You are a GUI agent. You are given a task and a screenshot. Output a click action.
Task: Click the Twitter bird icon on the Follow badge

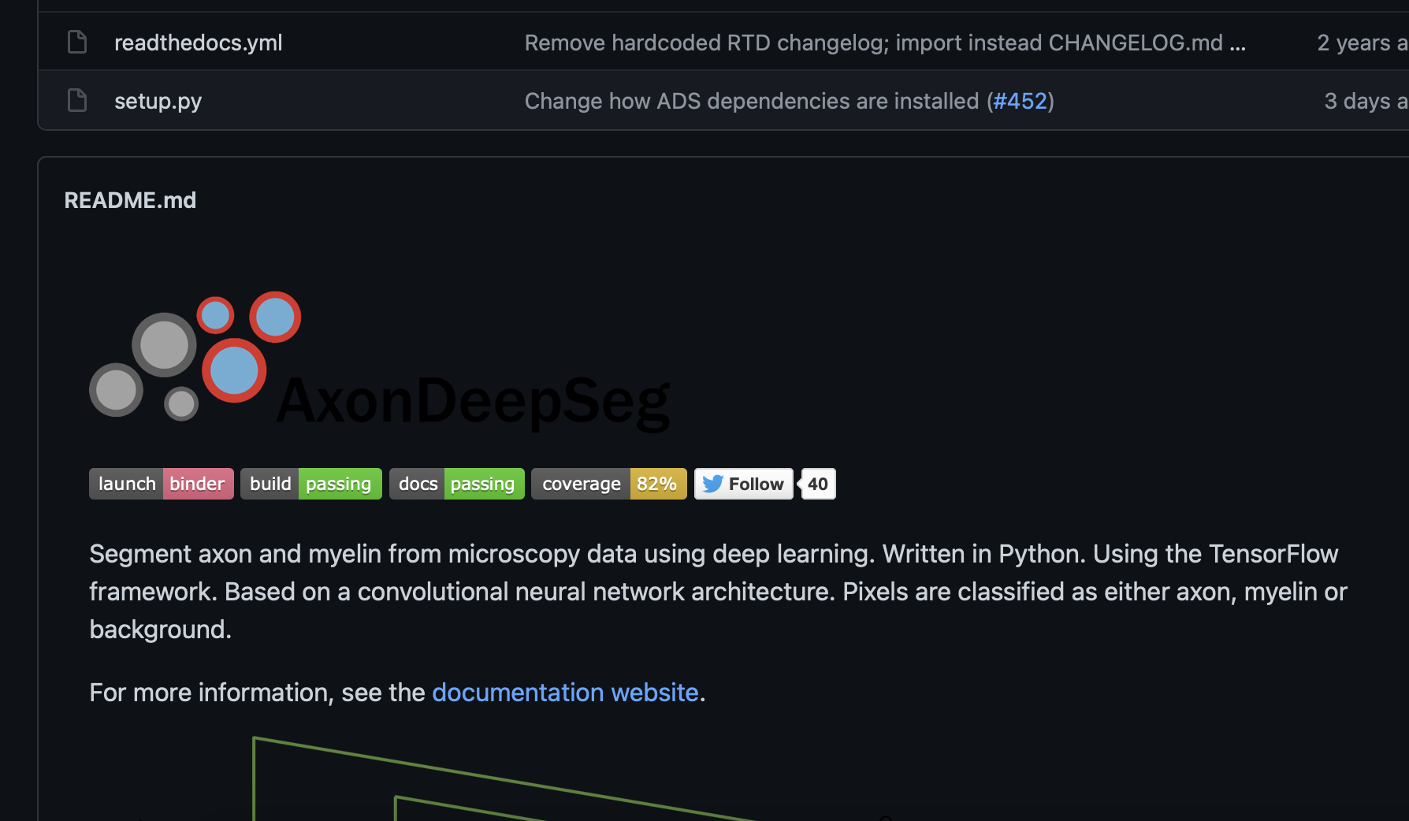coord(712,484)
